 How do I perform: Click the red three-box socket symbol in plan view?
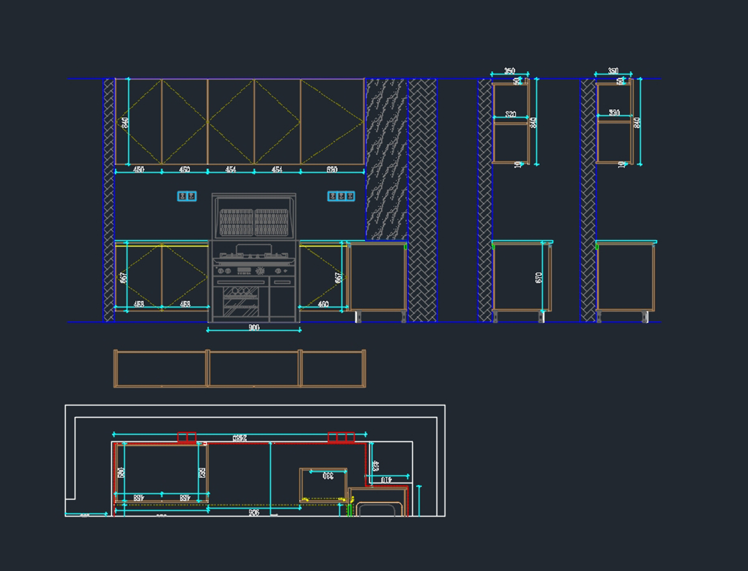pos(341,438)
